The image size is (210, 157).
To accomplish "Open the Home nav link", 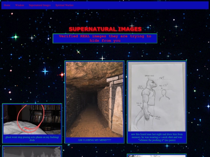I will pyautogui.click(x=7, y=5).
